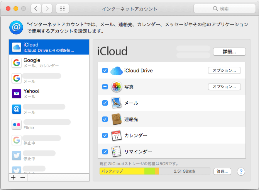259x190 pixels.
Task: Show all preferences grid button
Action: tap(63, 9)
